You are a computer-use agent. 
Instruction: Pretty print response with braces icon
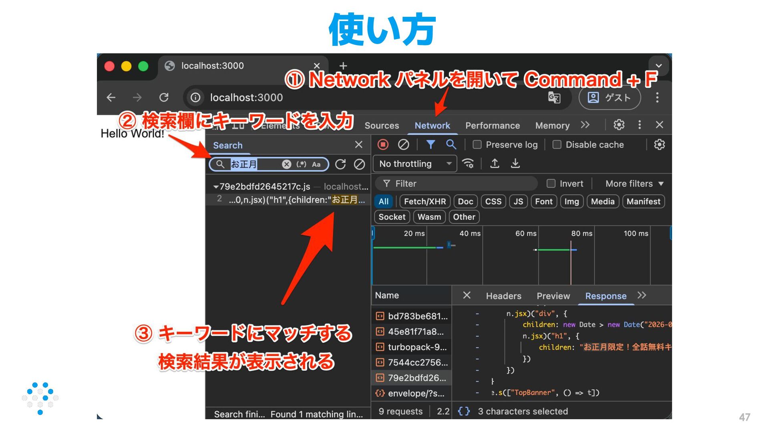pos(463,411)
